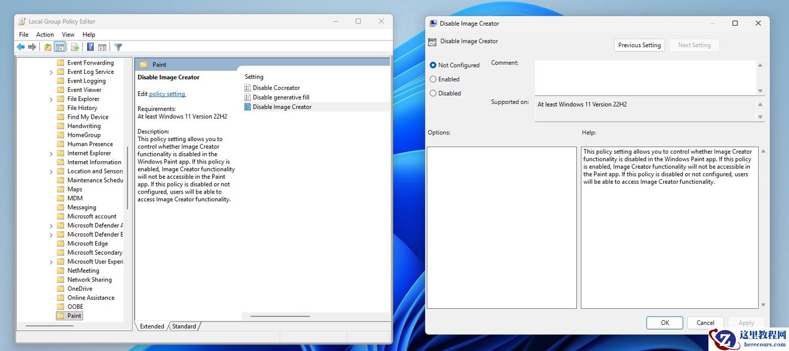Select the Disable Cocreator policy setting
The width and height of the screenshot is (789, 351).
pyautogui.click(x=276, y=87)
